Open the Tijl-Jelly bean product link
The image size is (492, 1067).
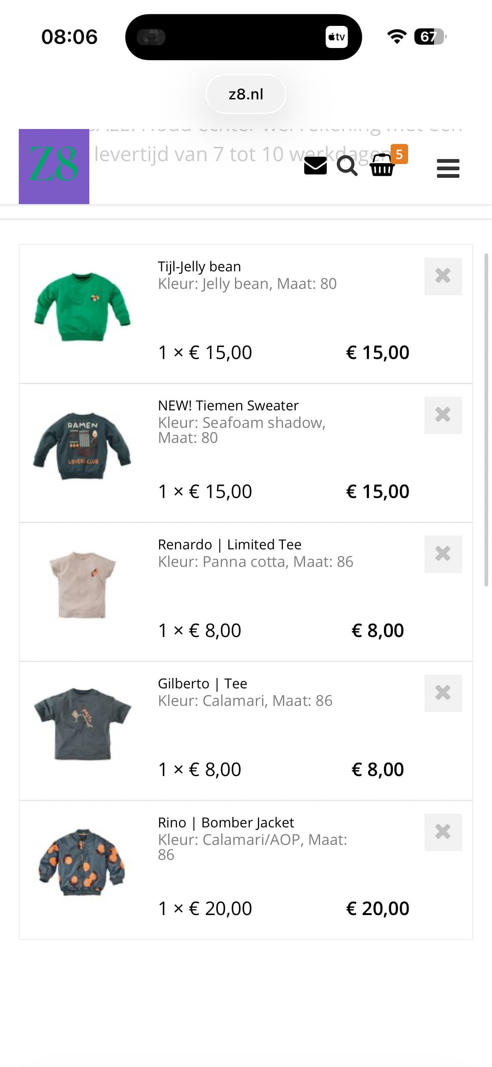[x=199, y=266]
